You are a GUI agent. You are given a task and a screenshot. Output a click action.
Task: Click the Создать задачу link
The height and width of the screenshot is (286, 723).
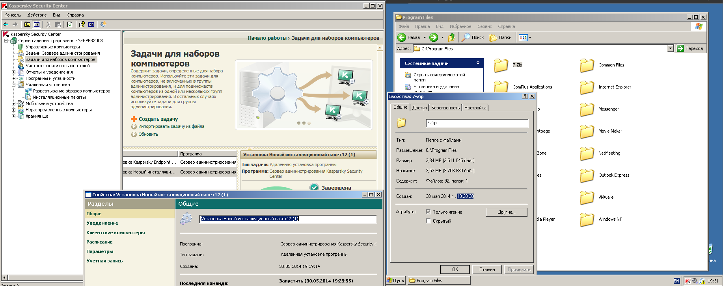pyautogui.click(x=158, y=119)
